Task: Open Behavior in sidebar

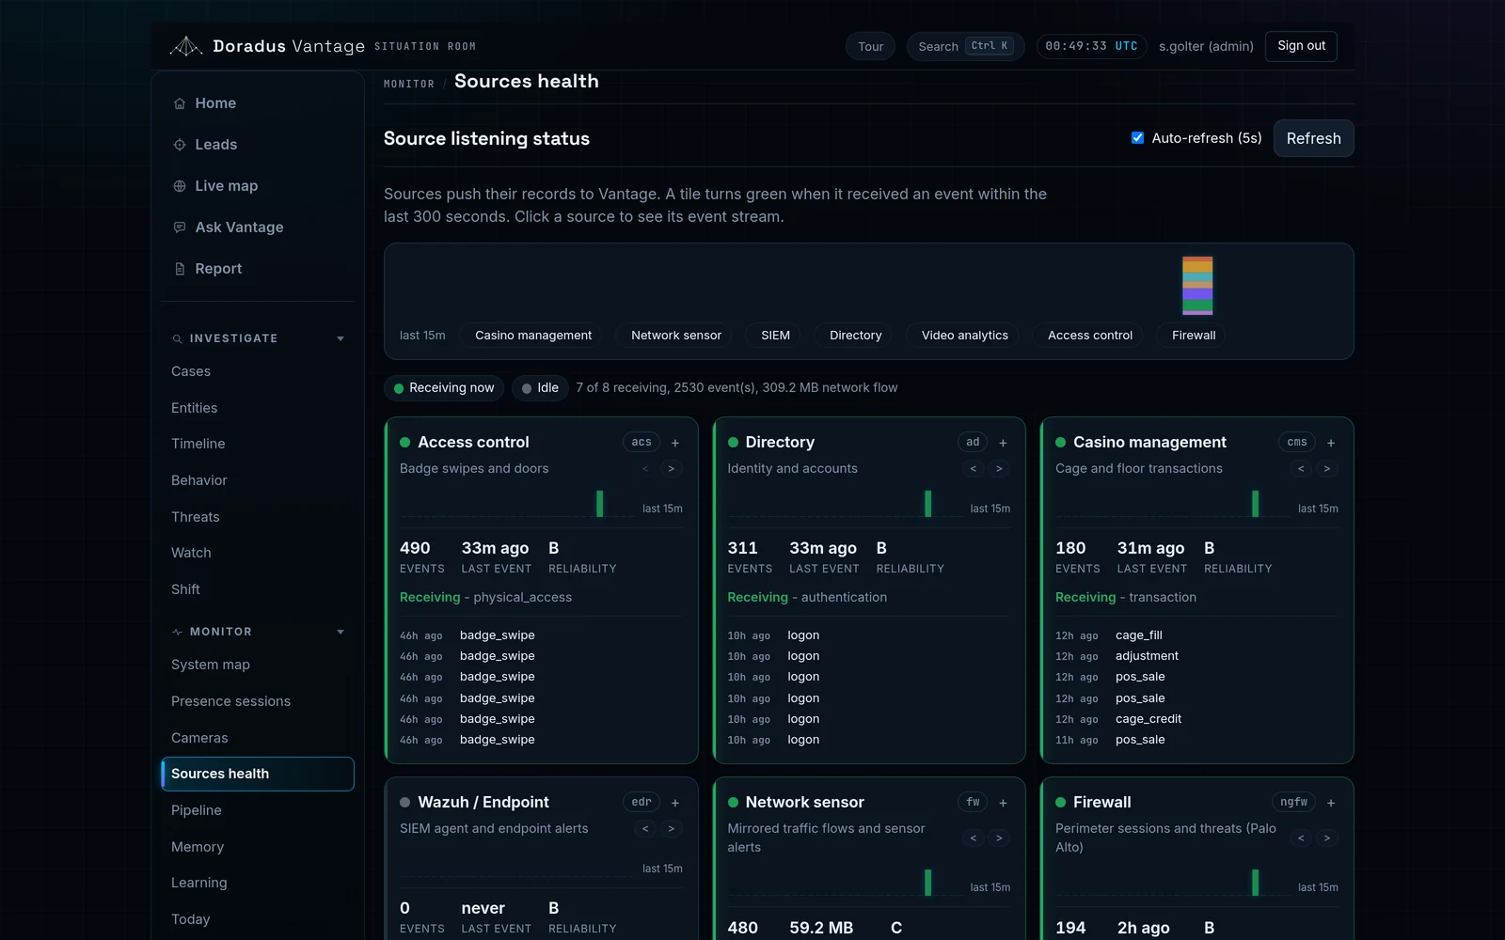Action: point(258,480)
